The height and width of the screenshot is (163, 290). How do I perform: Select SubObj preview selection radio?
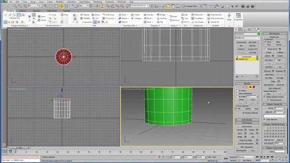[244, 109]
